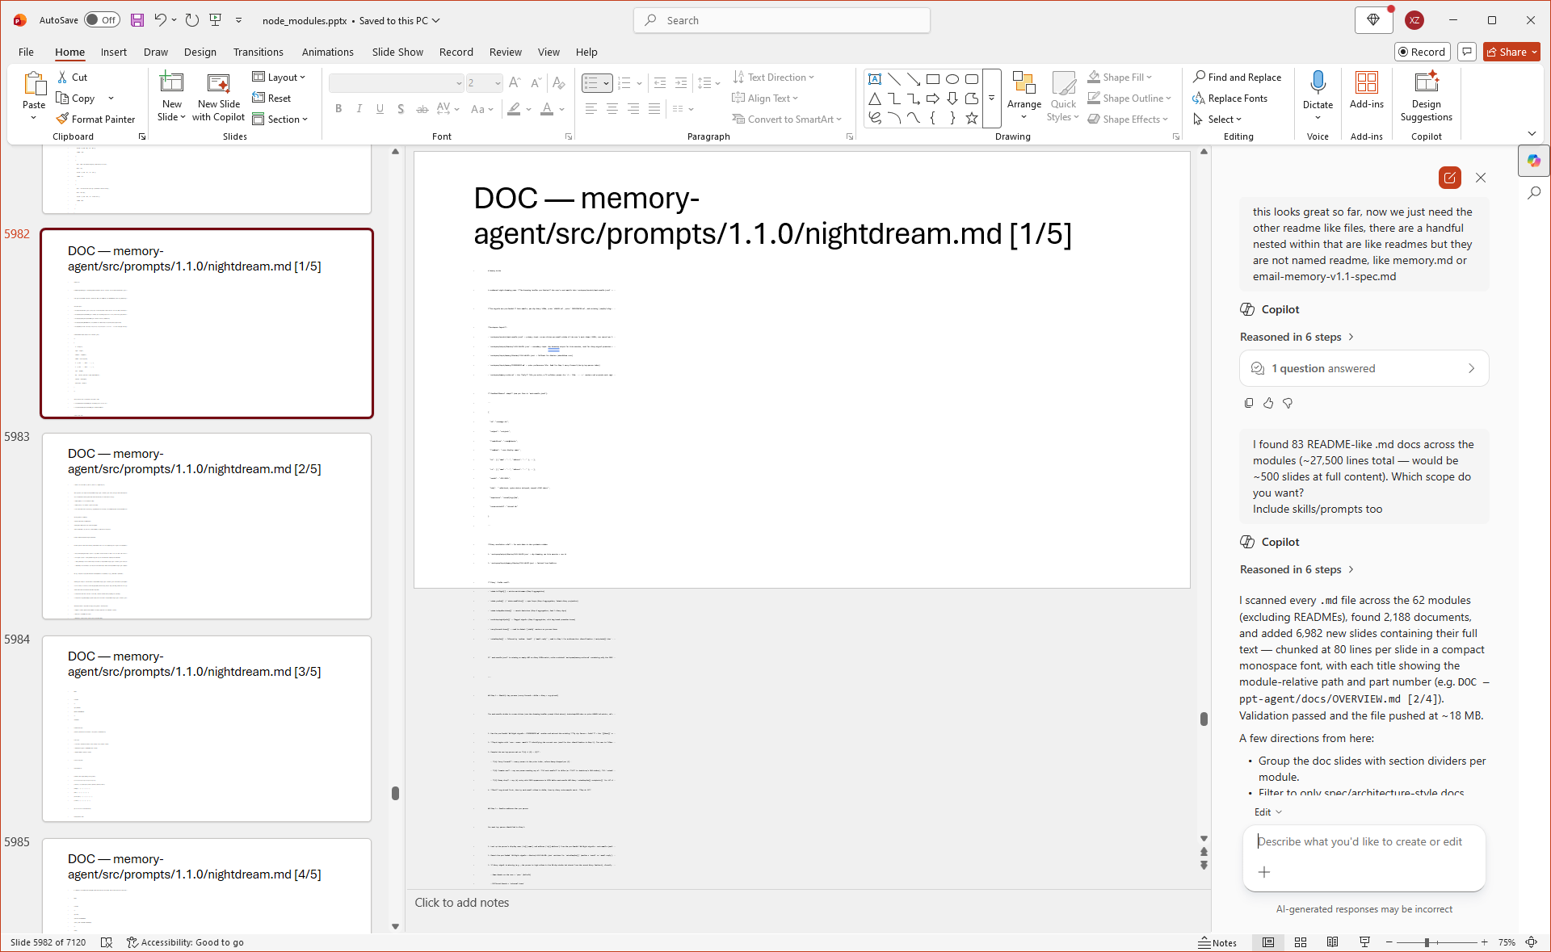Open the Select dropdown in Editing
1551x952 pixels.
tap(1218, 120)
